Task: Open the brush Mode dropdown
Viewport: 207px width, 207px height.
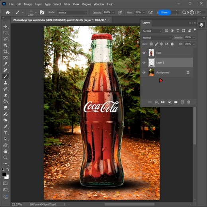Action: [x=72, y=13]
